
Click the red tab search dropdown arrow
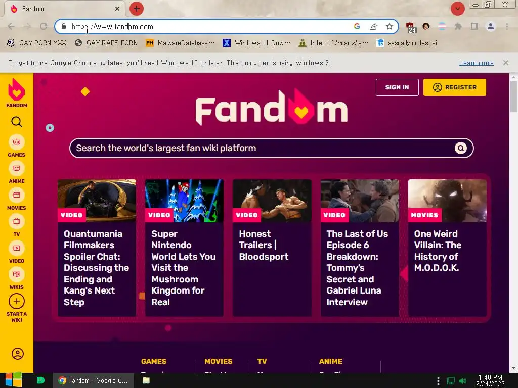[457, 9]
